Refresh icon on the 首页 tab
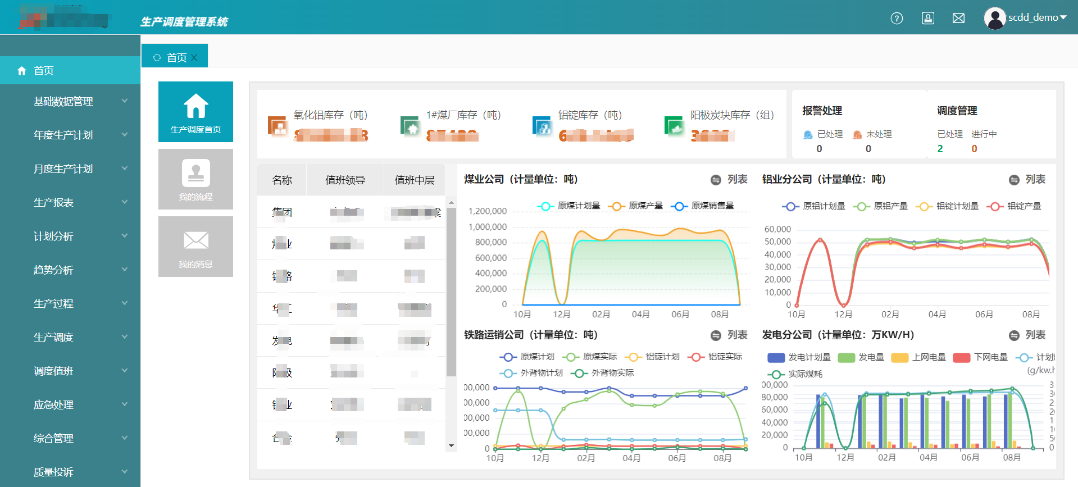 coord(157,57)
